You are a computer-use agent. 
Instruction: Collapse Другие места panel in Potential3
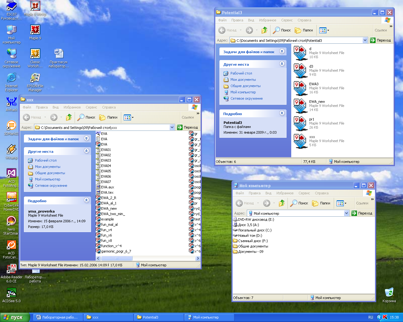pyautogui.click(x=282, y=64)
